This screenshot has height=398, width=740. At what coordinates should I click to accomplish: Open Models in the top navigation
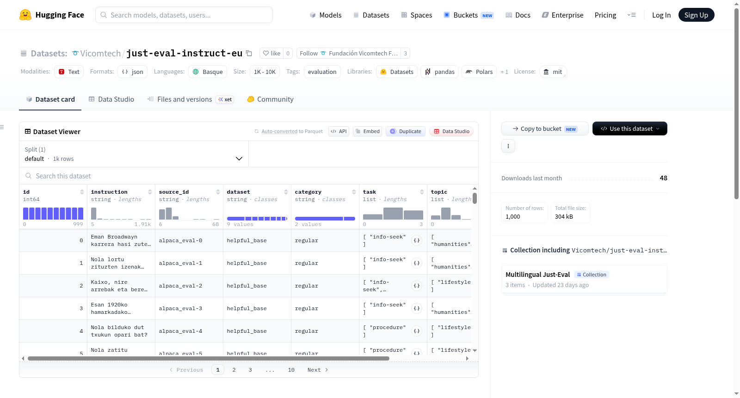pyautogui.click(x=326, y=15)
